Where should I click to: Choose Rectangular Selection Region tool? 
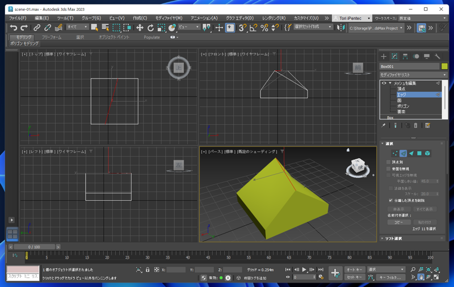(x=116, y=27)
